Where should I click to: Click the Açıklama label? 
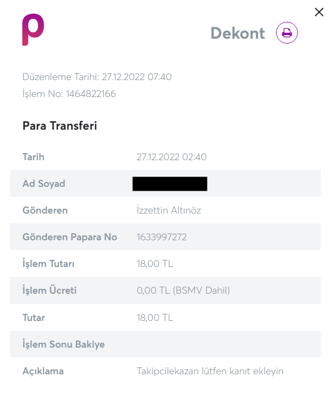pos(43,371)
